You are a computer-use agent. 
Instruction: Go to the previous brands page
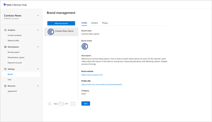(x=49, y=104)
